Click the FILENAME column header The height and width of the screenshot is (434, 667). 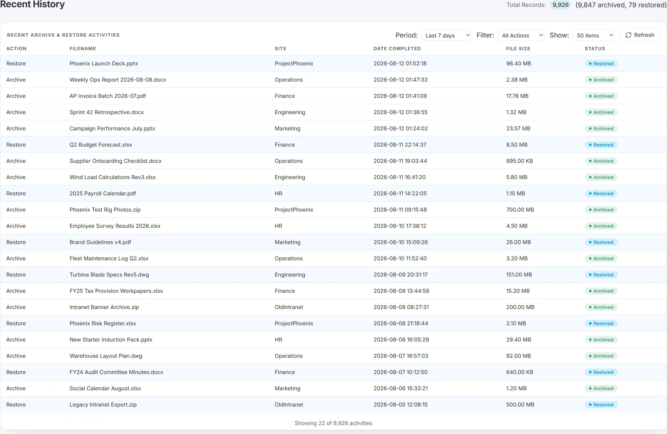(x=83, y=49)
